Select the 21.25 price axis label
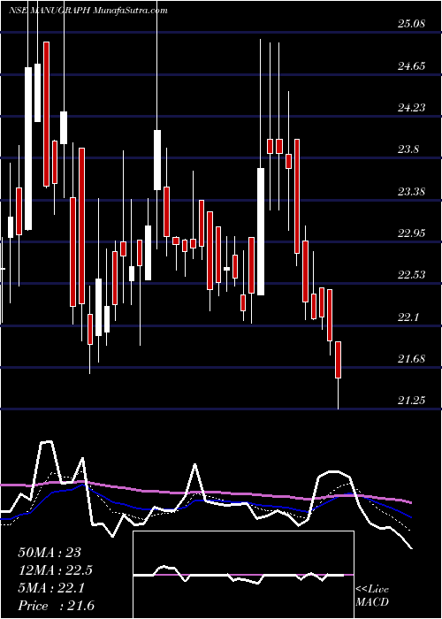 [411, 401]
